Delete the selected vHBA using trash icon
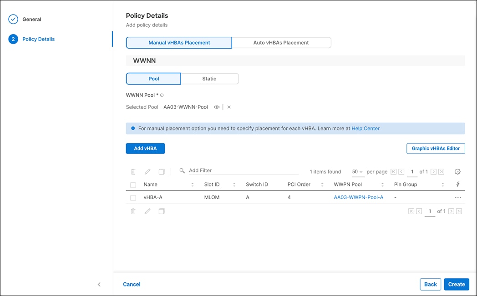This screenshot has height=296, width=477. (x=133, y=171)
